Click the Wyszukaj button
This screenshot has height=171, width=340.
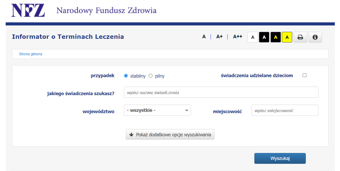(x=280, y=158)
